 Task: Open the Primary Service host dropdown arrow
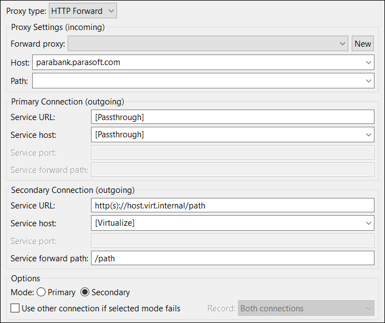[x=368, y=135]
